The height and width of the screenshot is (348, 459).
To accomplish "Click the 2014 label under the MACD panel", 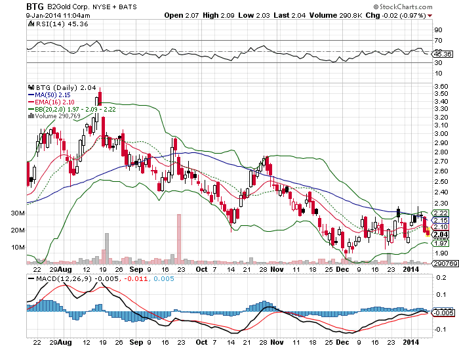I will pyautogui.click(x=411, y=342).
